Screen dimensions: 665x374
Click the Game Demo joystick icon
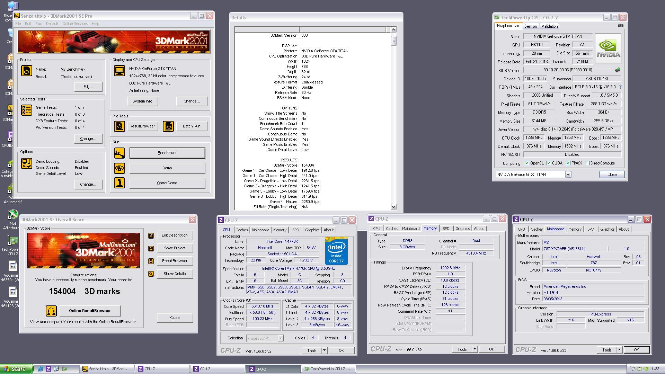119,183
